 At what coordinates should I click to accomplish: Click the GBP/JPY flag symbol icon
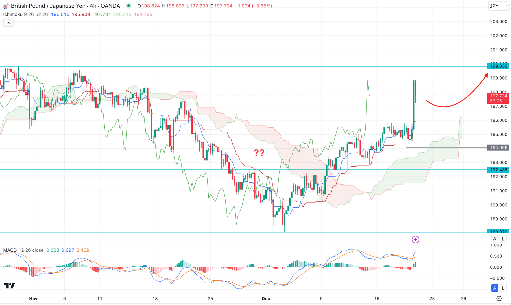(5, 6)
